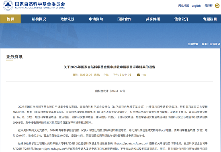Click 业务资讯 section heading

pyautogui.click(x=14, y=57)
